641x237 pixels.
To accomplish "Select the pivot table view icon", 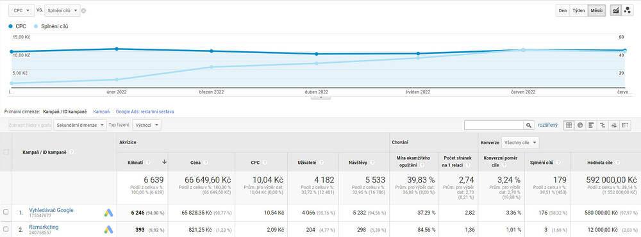I will (x=625, y=125).
